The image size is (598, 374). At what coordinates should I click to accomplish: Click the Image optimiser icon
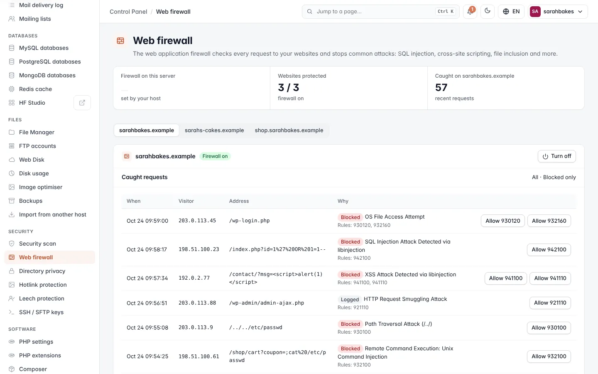[12, 187]
